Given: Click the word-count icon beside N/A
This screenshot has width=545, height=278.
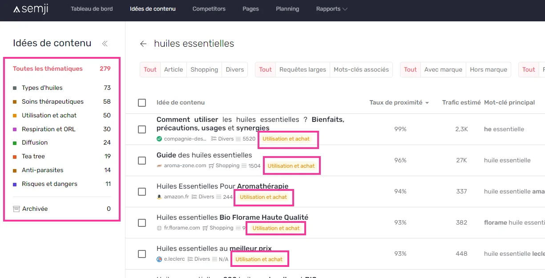Looking at the screenshot, I should pyautogui.click(x=214, y=259).
